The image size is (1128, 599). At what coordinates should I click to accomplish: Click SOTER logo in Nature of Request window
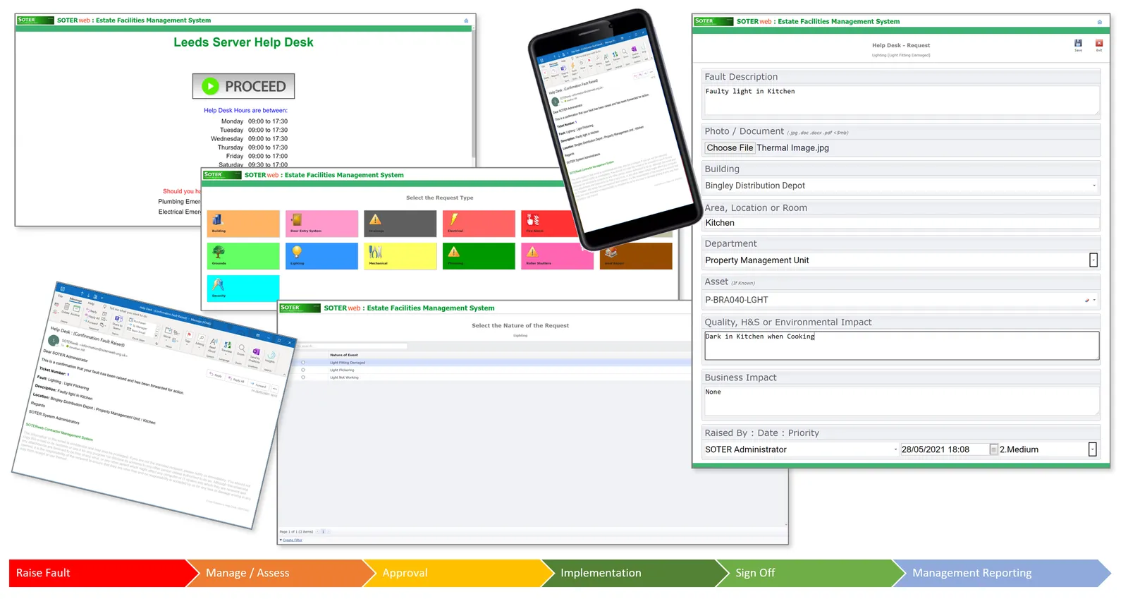click(x=300, y=308)
